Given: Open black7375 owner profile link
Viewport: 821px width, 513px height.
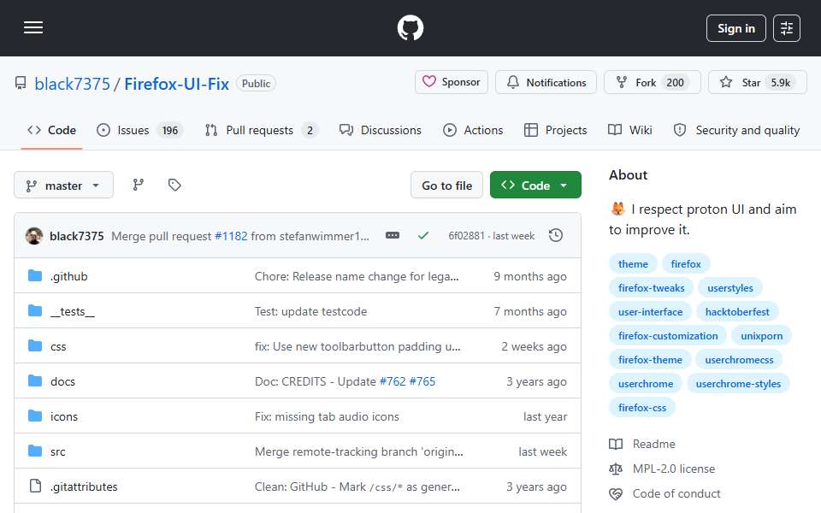Looking at the screenshot, I should (72, 84).
